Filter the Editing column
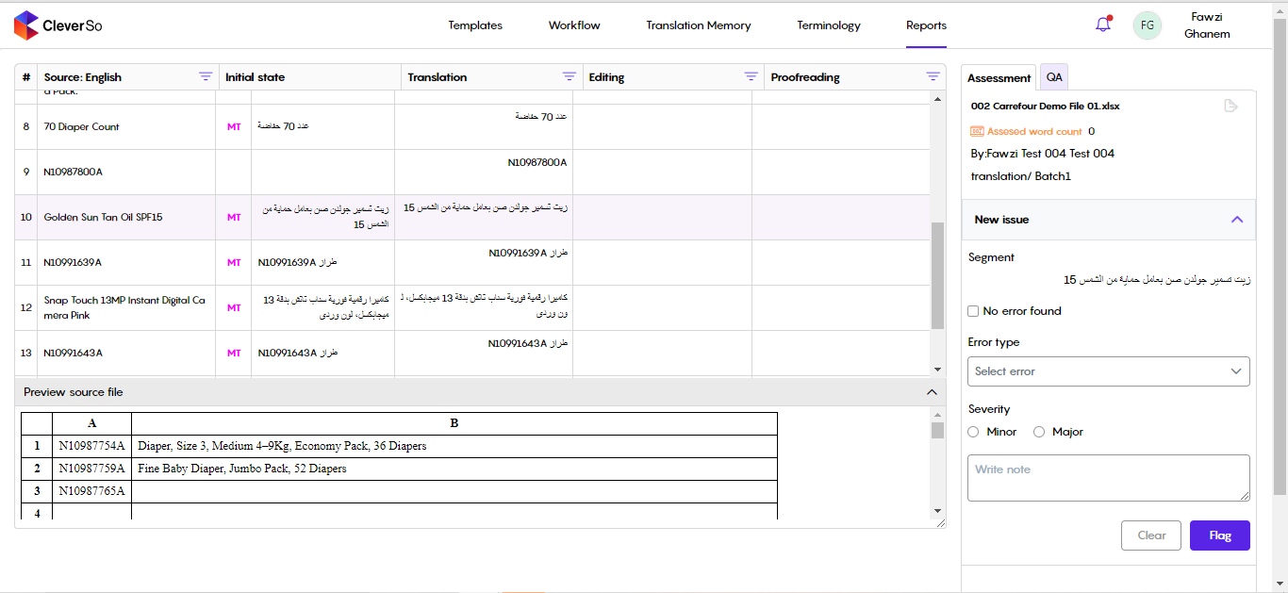The image size is (1288, 593). (x=751, y=77)
